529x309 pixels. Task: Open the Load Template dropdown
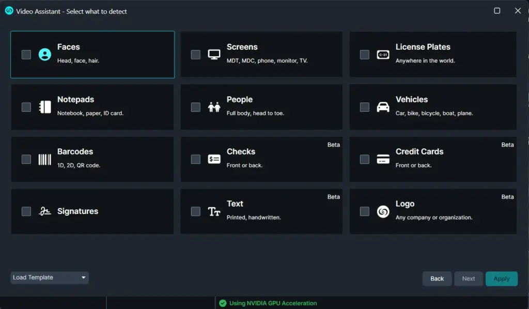pos(50,277)
